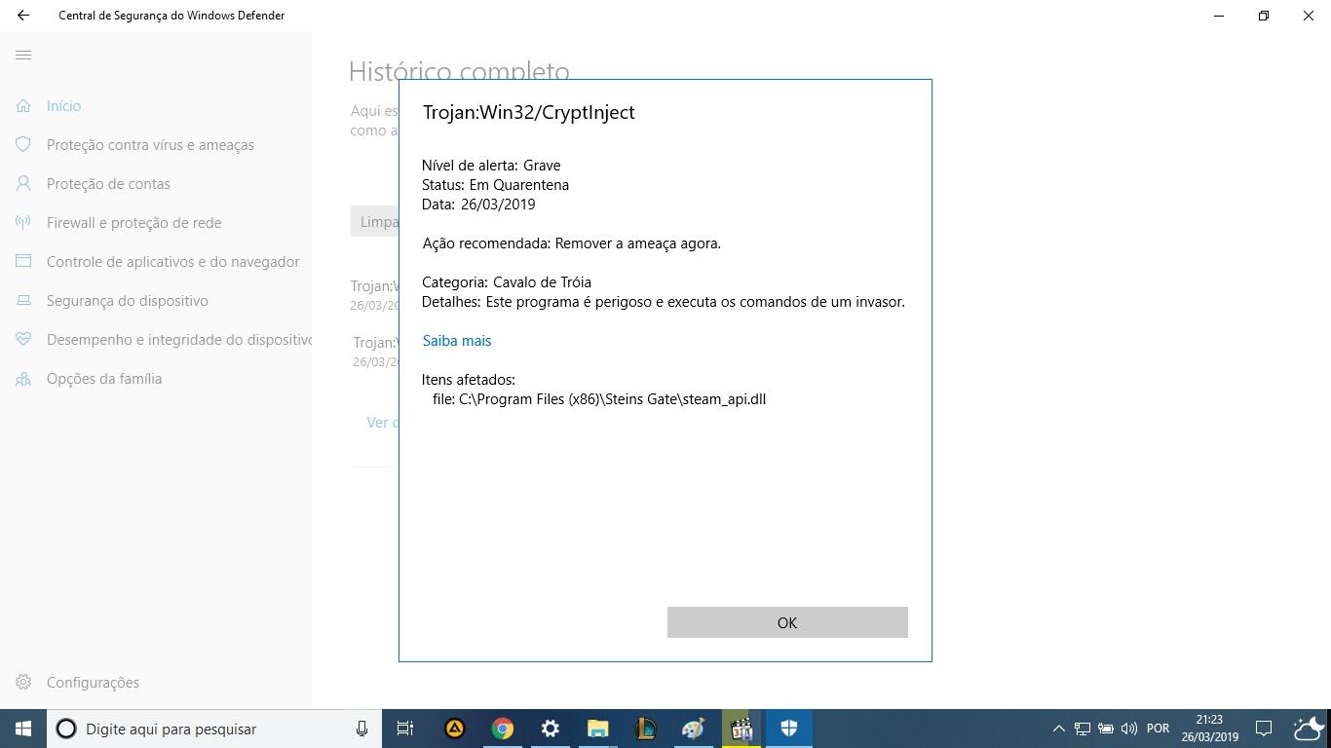The width and height of the screenshot is (1331, 748).
Task: Go back with the arrow in title bar
Action: click(x=23, y=16)
